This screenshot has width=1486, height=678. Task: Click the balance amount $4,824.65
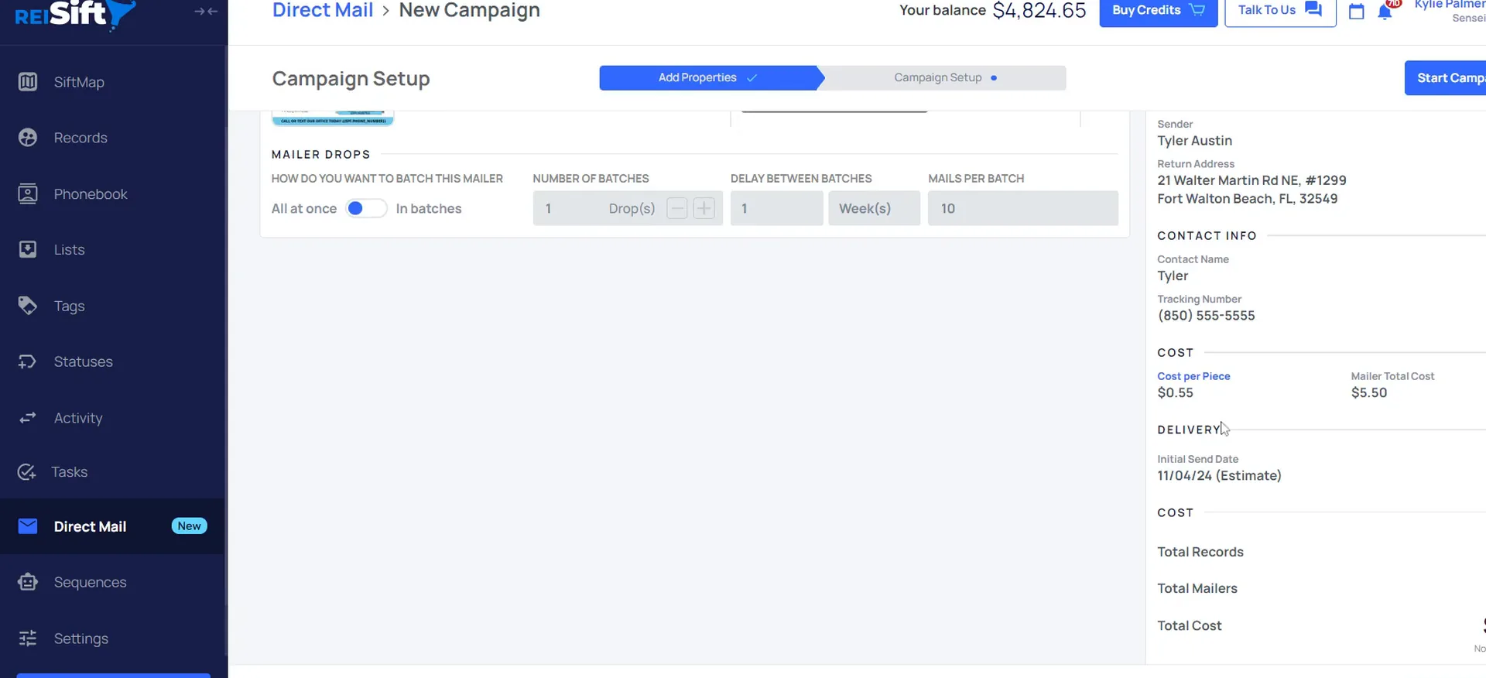click(1039, 11)
